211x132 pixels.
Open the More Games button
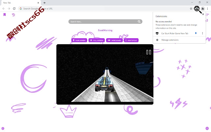(114, 40)
